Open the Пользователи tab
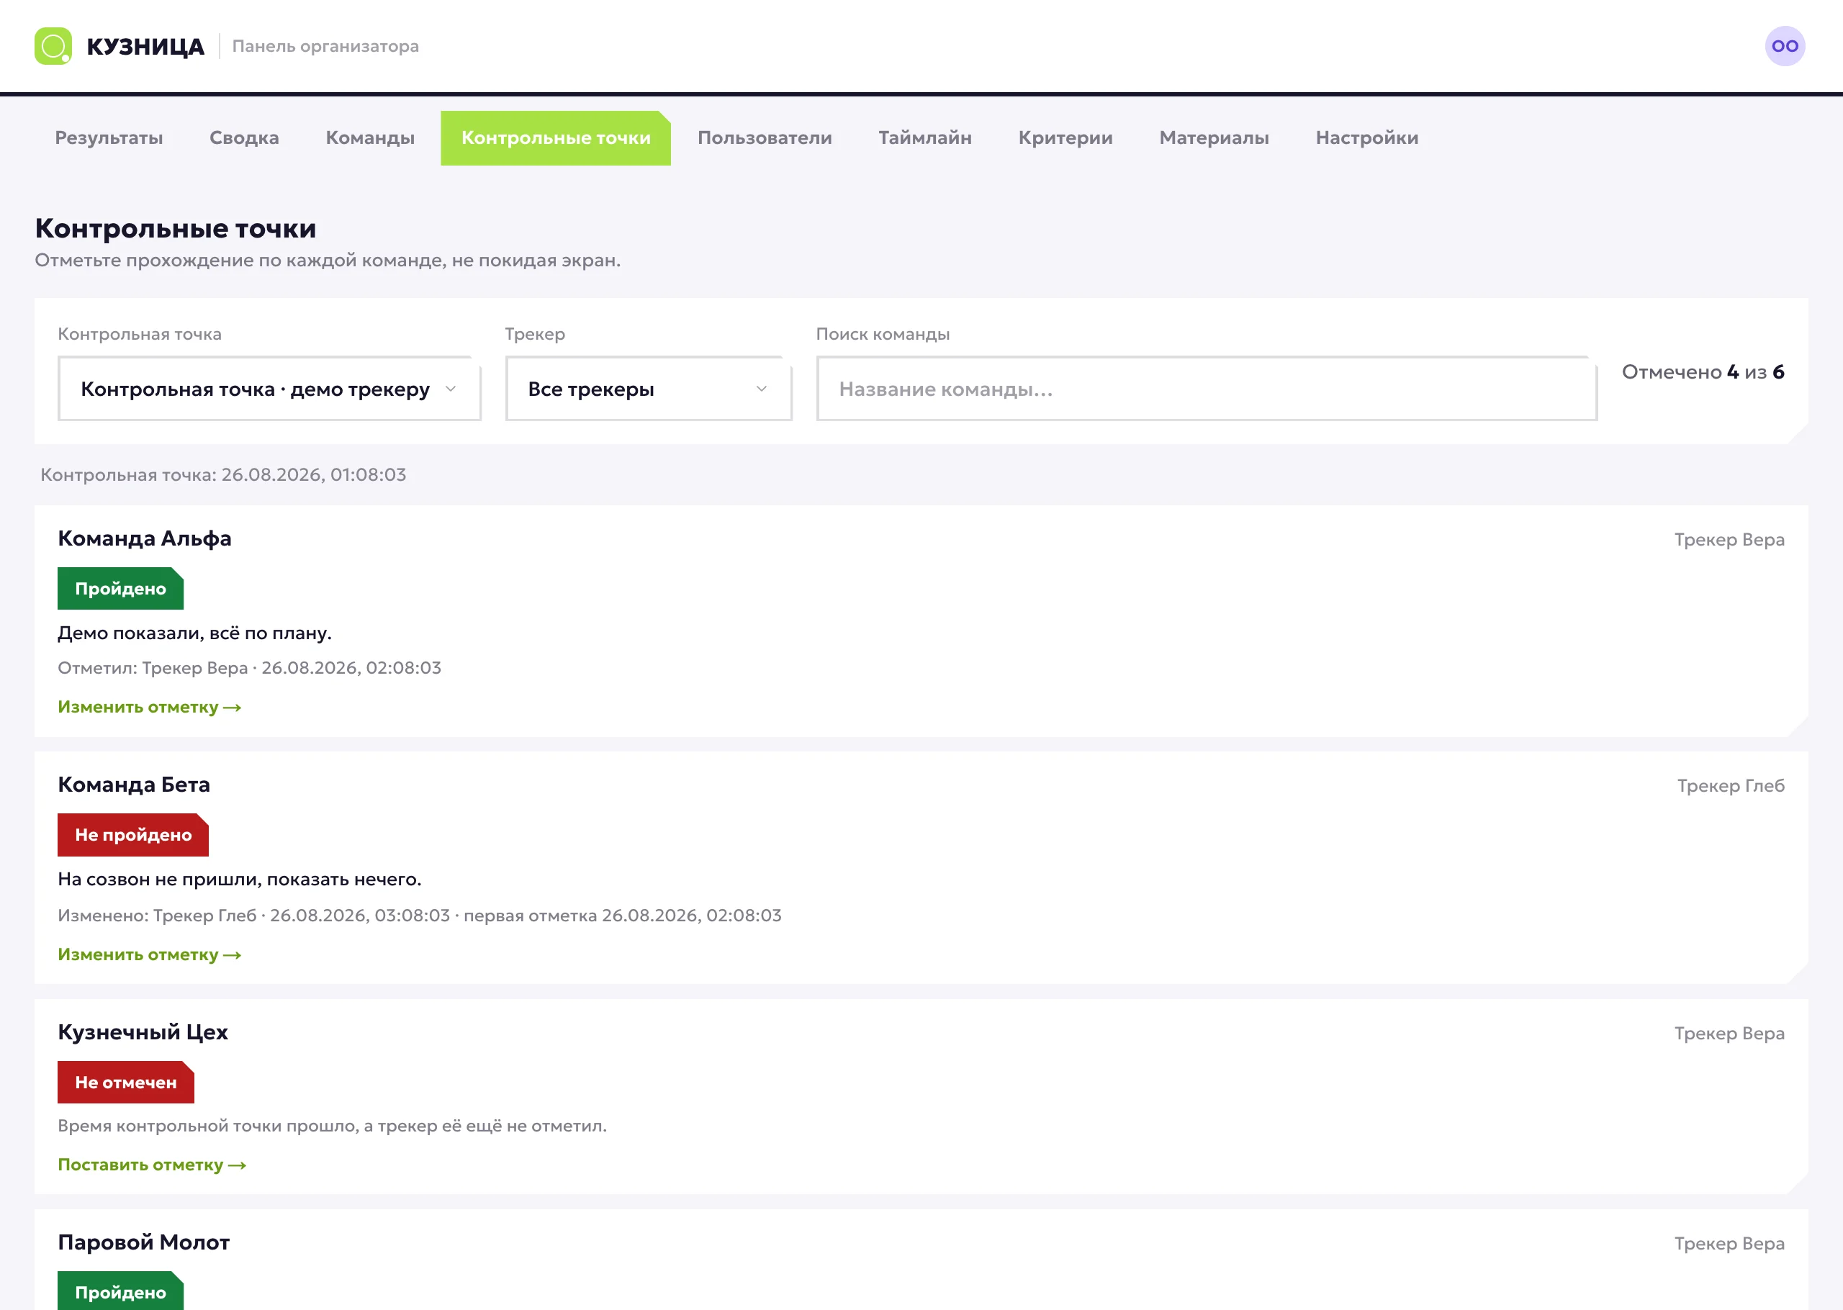Image resolution: width=1843 pixels, height=1310 pixels. [x=765, y=138]
